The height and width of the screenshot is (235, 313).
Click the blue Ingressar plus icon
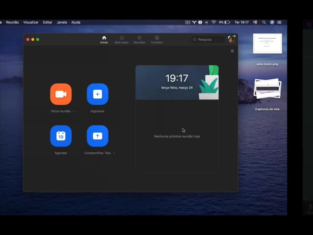98,94
